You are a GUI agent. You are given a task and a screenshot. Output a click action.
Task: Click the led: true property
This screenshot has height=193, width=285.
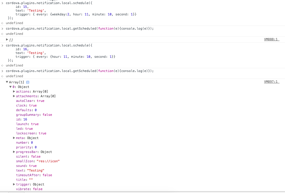tap(25, 129)
